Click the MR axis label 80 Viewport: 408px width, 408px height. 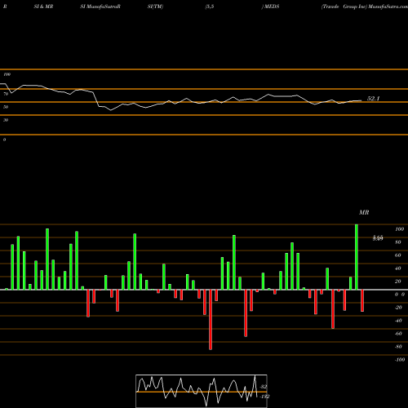398,242
